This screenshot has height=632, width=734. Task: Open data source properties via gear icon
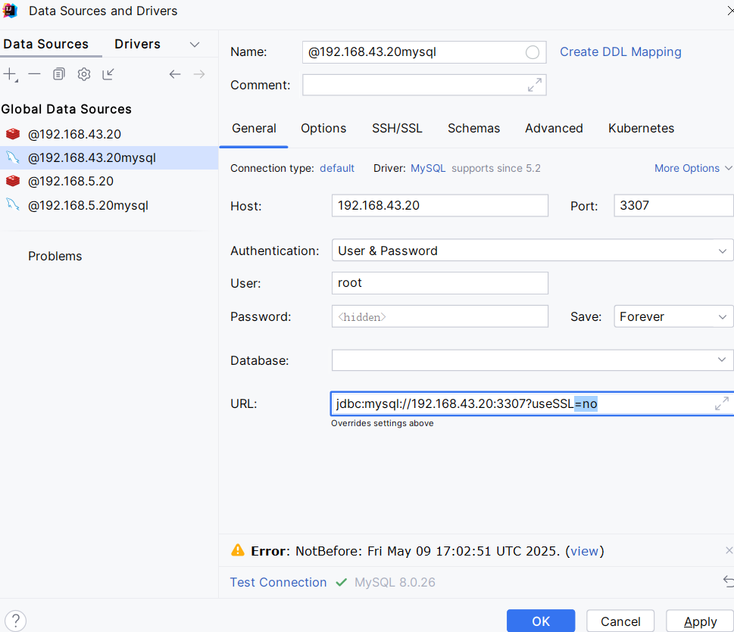click(x=83, y=73)
